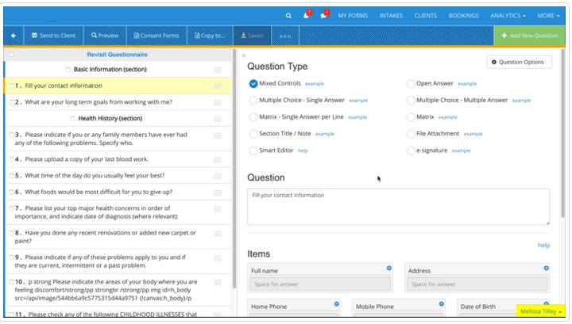Expand the ANALYTICS dropdown menu

pos(508,16)
